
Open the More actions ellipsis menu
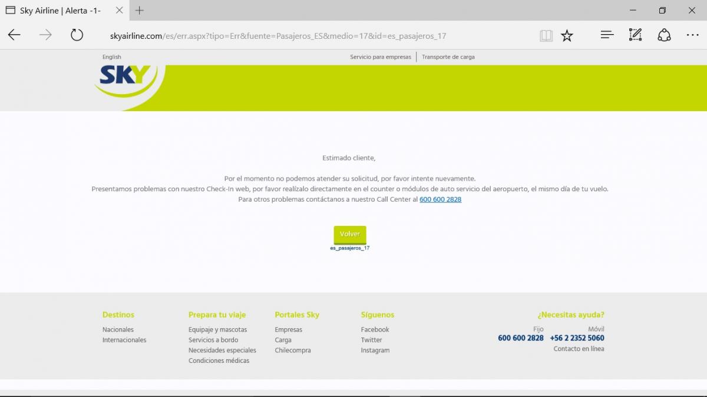point(692,35)
